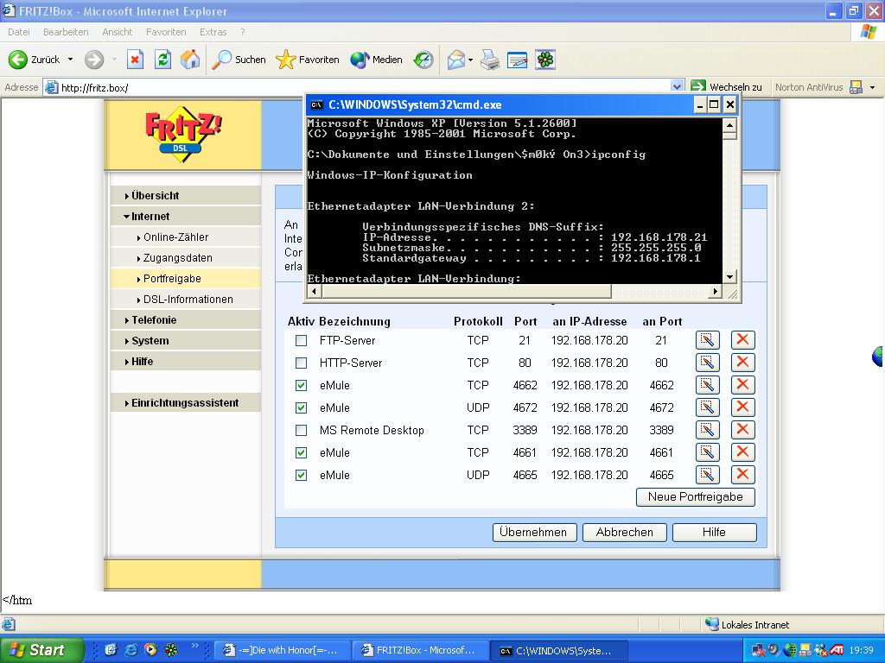Open the address bar dropdown arrow
Viewport: 885px width, 663px height.
coord(678,86)
